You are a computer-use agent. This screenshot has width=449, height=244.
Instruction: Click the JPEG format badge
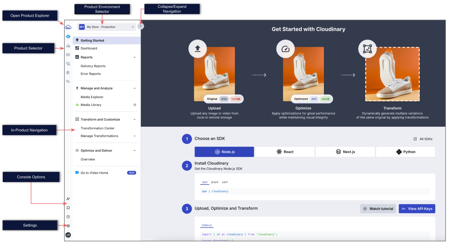[224, 99]
